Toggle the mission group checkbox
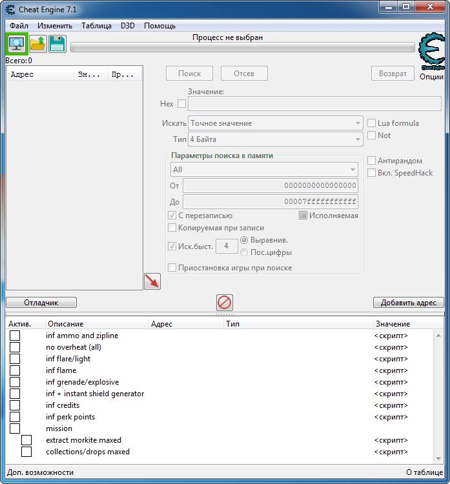450x484 pixels. coord(15,429)
